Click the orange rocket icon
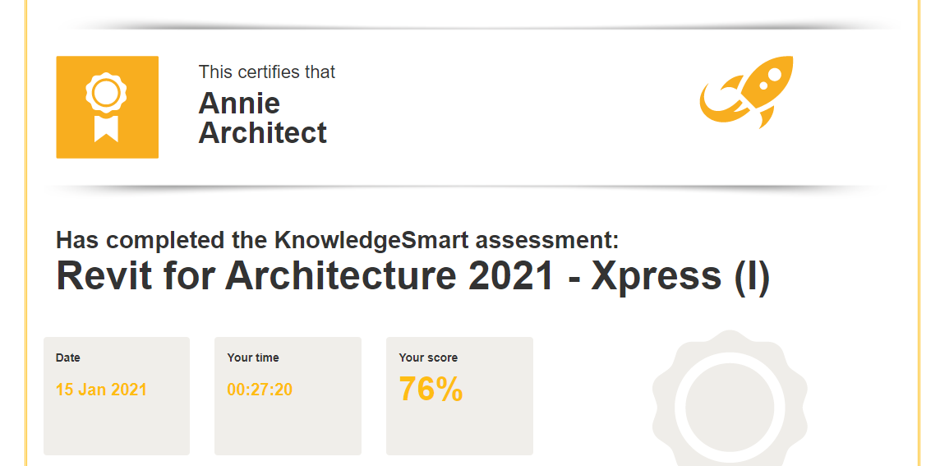 coord(746,92)
